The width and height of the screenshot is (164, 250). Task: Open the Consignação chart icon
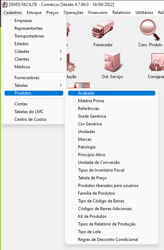(157, 62)
